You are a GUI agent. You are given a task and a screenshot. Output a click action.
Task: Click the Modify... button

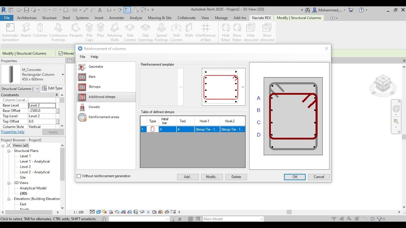tap(212, 177)
